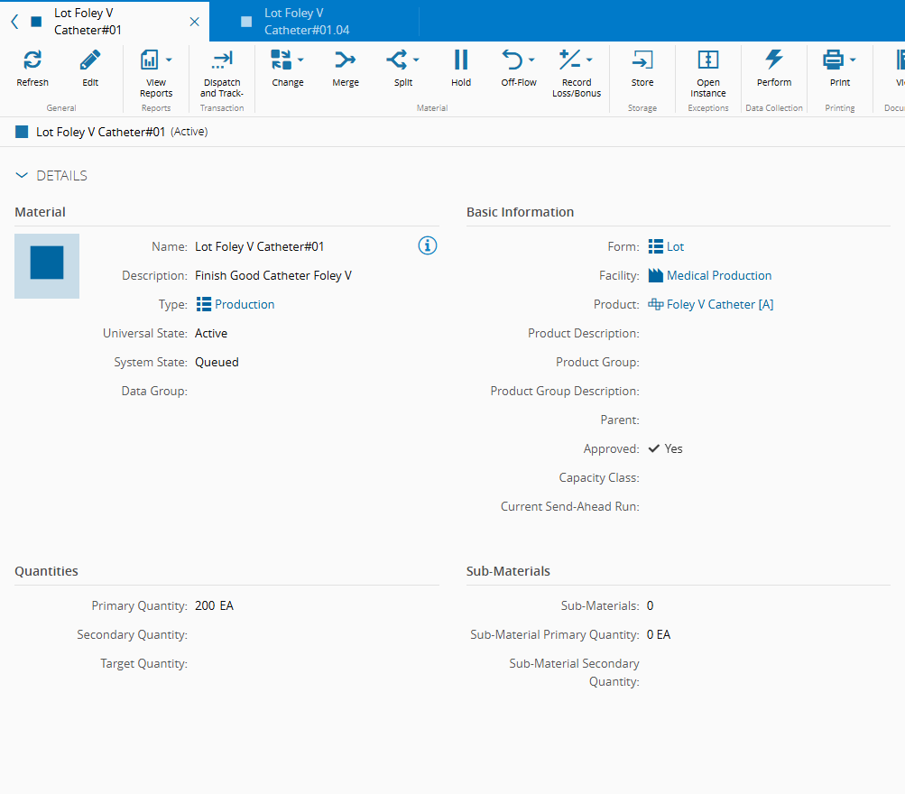The image size is (905, 794).
Task: Open the Foley V Catheter [A] product link
Action: [719, 304]
